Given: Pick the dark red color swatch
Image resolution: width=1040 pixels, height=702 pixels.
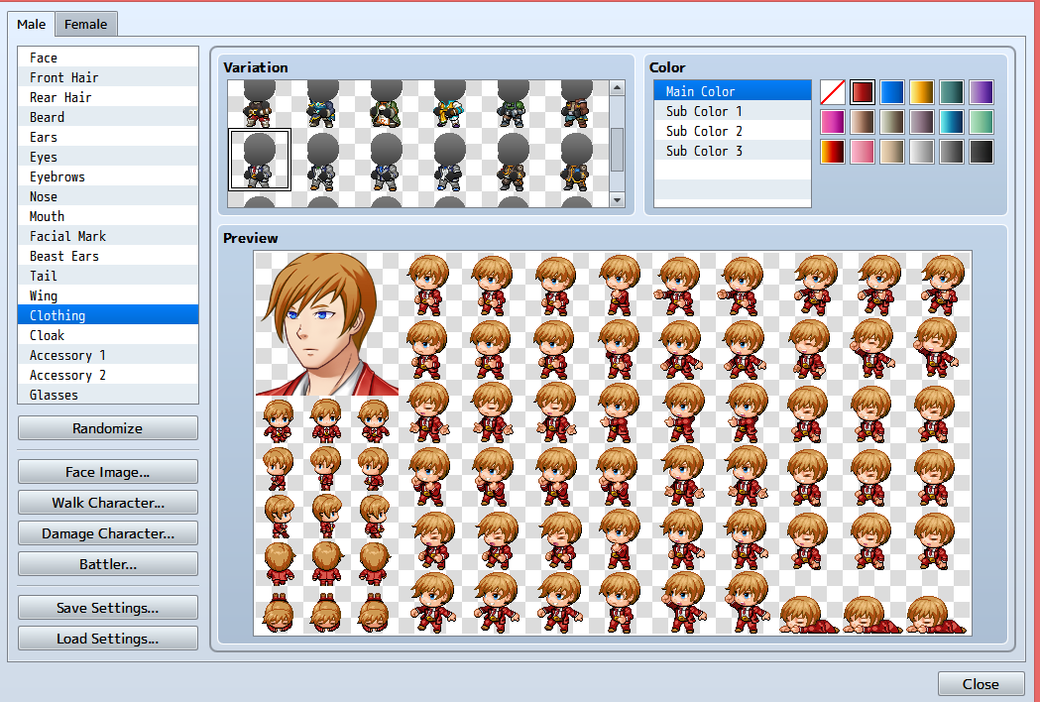Looking at the screenshot, I should (862, 90).
